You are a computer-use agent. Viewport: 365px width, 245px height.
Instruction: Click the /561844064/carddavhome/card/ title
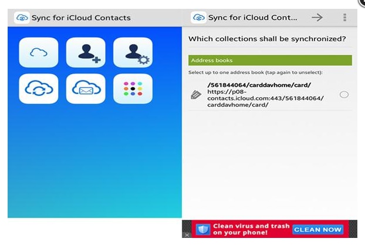click(259, 85)
